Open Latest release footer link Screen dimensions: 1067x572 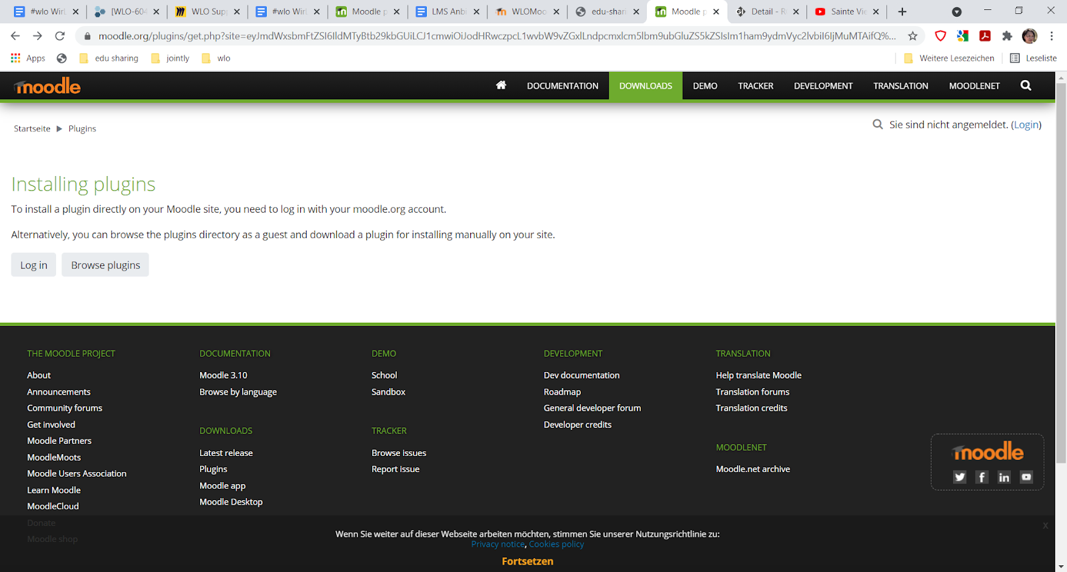pos(226,453)
